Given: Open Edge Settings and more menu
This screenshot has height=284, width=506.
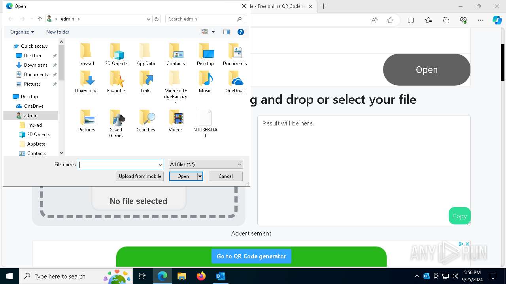Looking at the screenshot, I should click(481, 20).
